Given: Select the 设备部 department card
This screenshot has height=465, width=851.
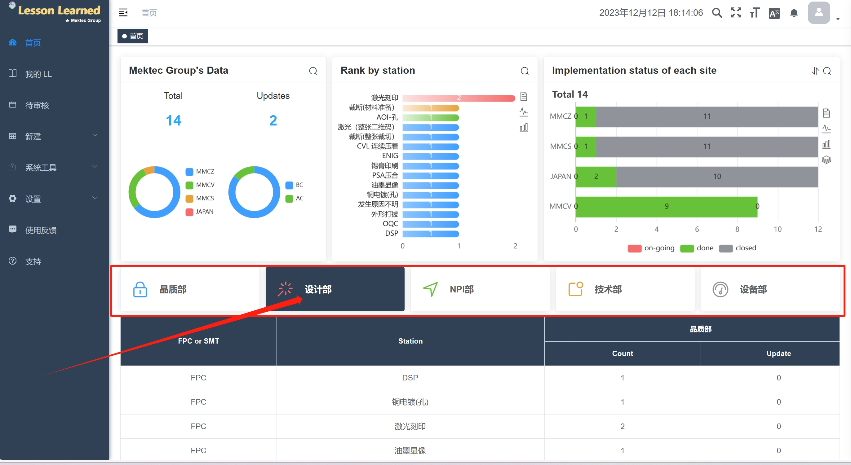Looking at the screenshot, I should 770,289.
